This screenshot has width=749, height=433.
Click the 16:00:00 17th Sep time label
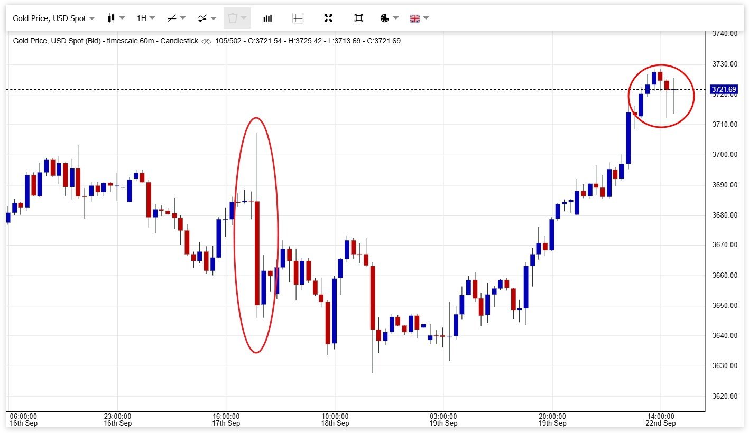click(x=226, y=419)
